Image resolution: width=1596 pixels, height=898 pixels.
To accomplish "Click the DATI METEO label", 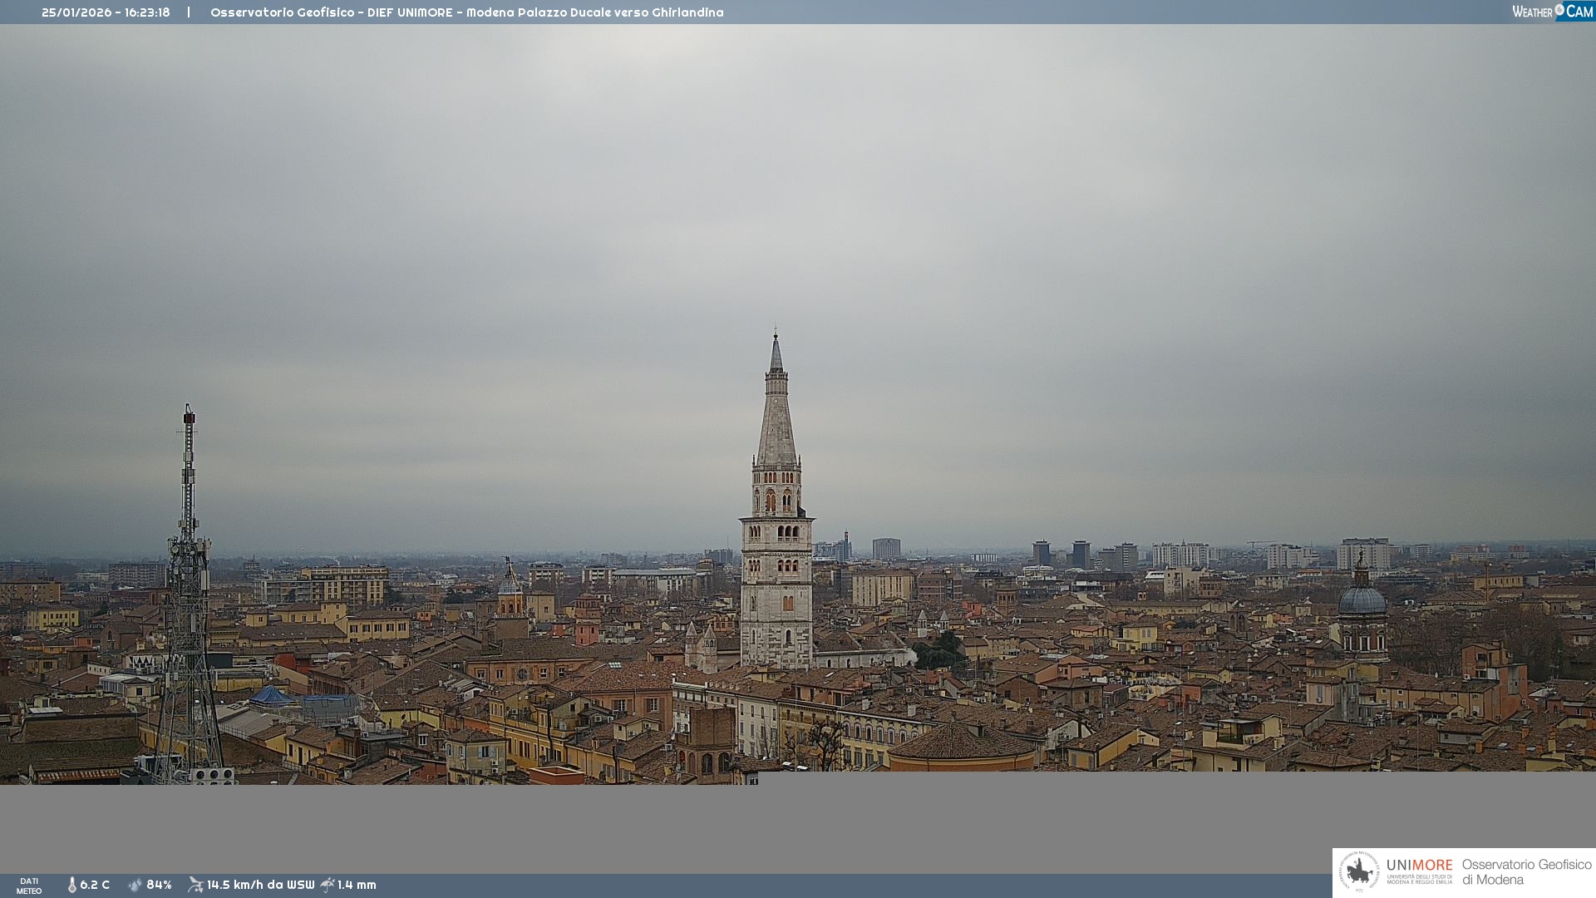I will point(29,886).
